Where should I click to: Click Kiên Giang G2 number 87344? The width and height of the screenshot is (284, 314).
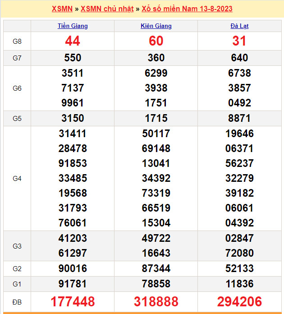(156, 268)
